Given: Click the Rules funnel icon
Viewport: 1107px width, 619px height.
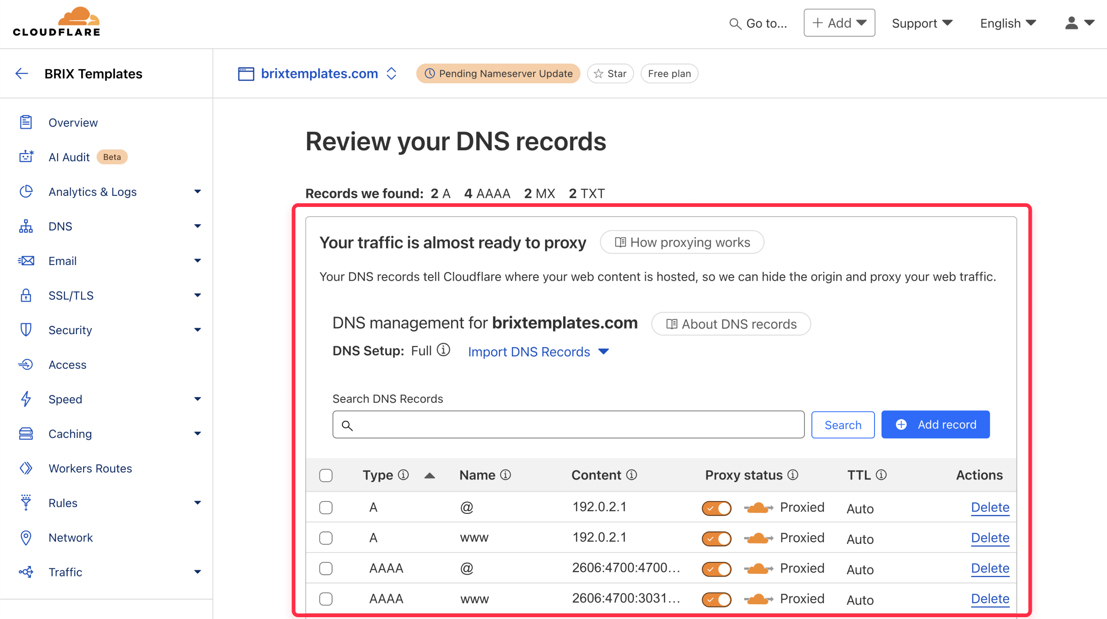Looking at the screenshot, I should (26, 502).
